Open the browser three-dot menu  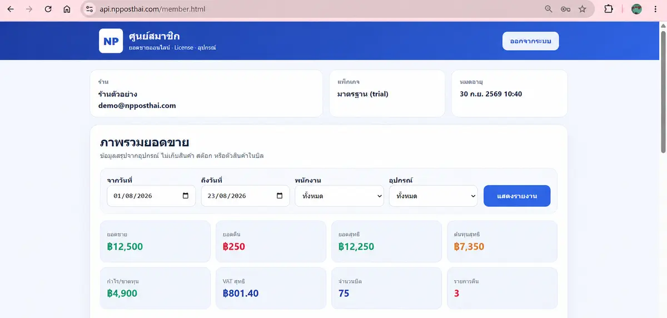(x=655, y=9)
